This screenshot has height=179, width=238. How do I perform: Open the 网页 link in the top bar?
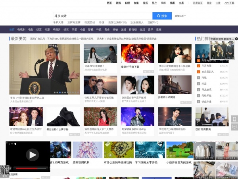[109, 3]
